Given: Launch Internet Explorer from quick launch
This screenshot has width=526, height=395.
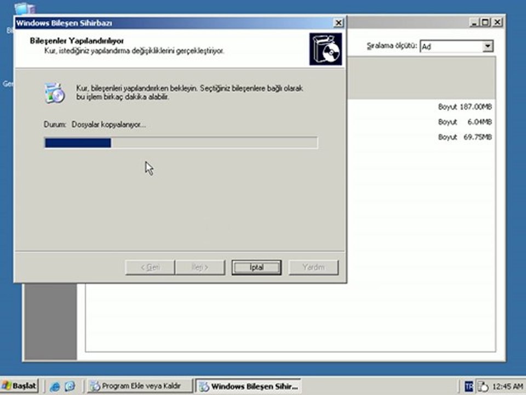Looking at the screenshot, I should [x=54, y=386].
